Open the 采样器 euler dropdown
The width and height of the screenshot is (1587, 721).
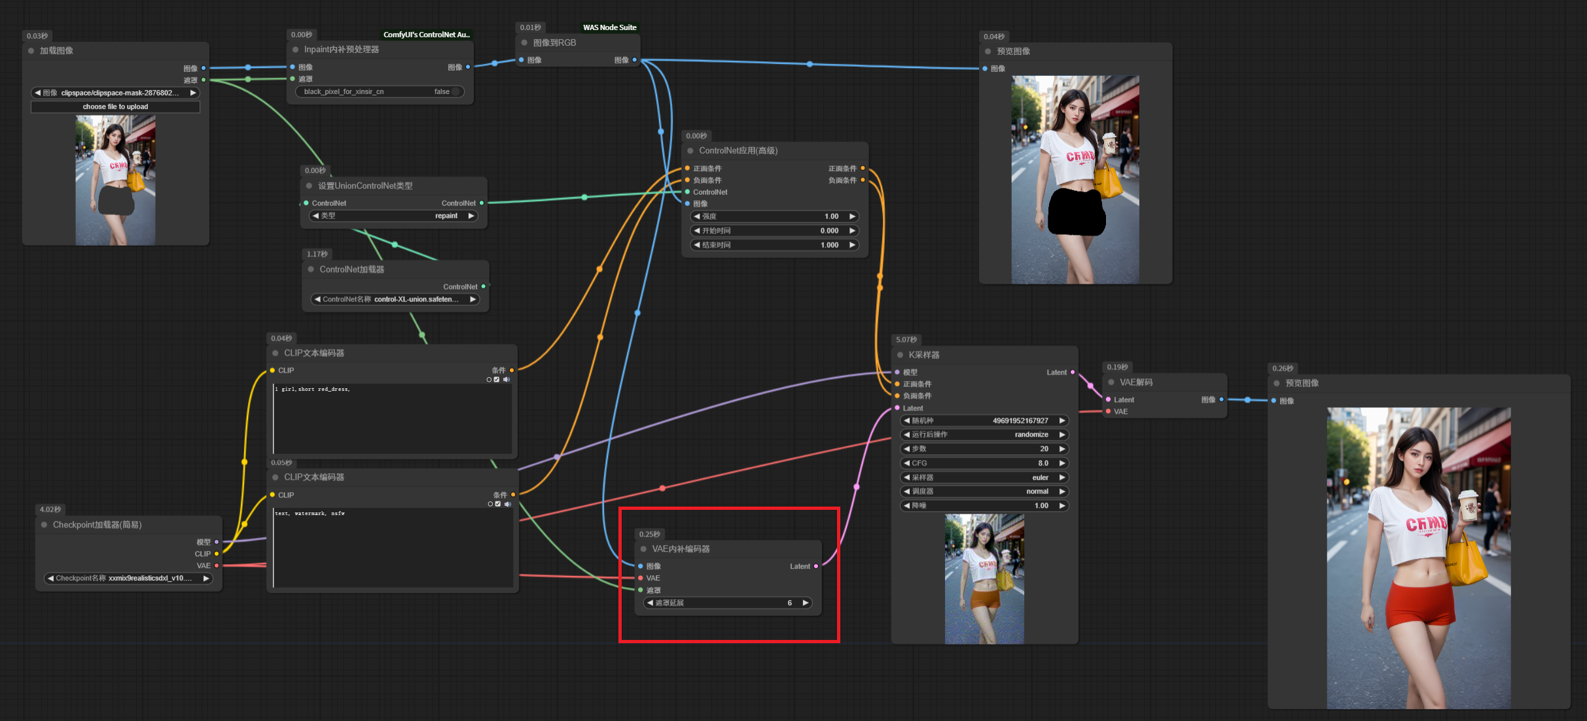coord(984,477)
